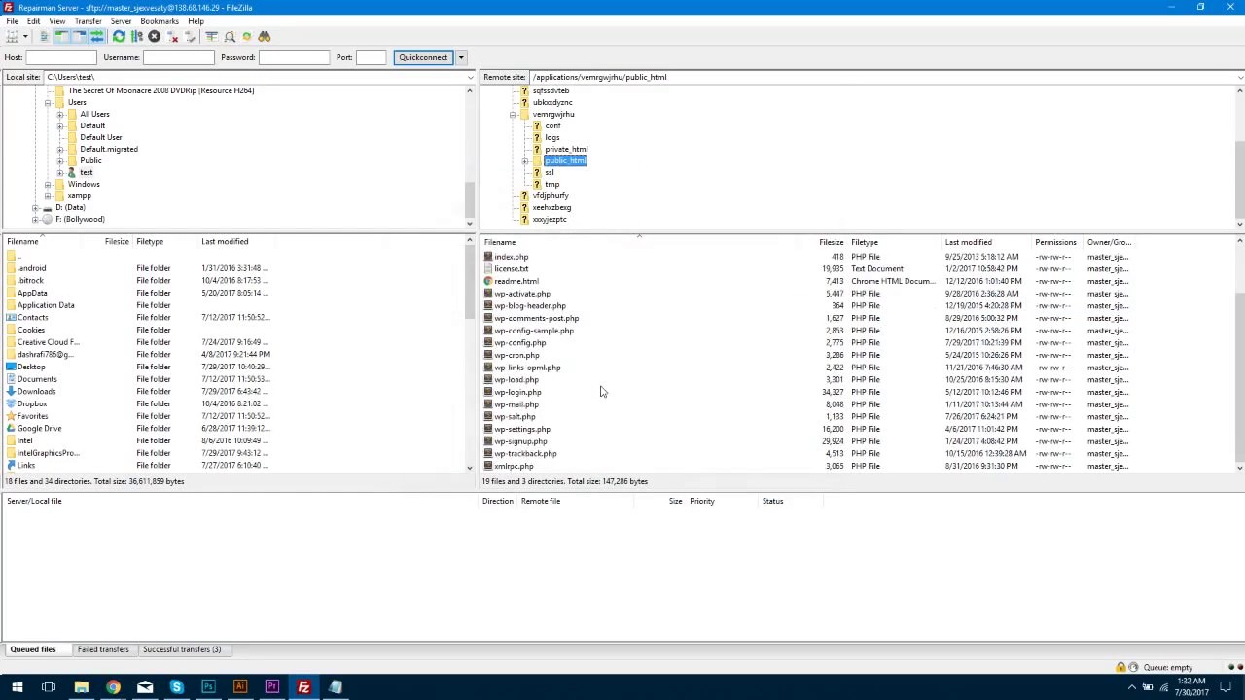The image size is (1245, 700).
Task: Sort local list by Filetype column
Action: (x=150, y=241)
